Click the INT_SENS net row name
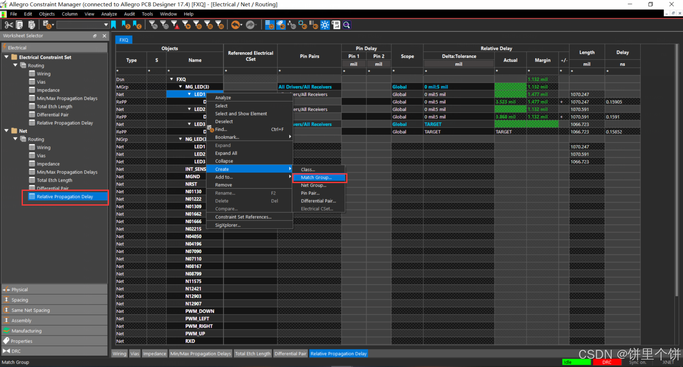Viewport: 683px width, 367px height. pyautogui.click(x=195, y=169)
